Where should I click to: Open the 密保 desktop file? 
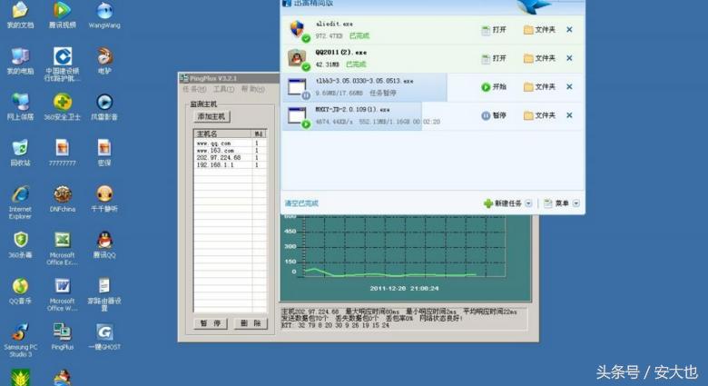104,153
